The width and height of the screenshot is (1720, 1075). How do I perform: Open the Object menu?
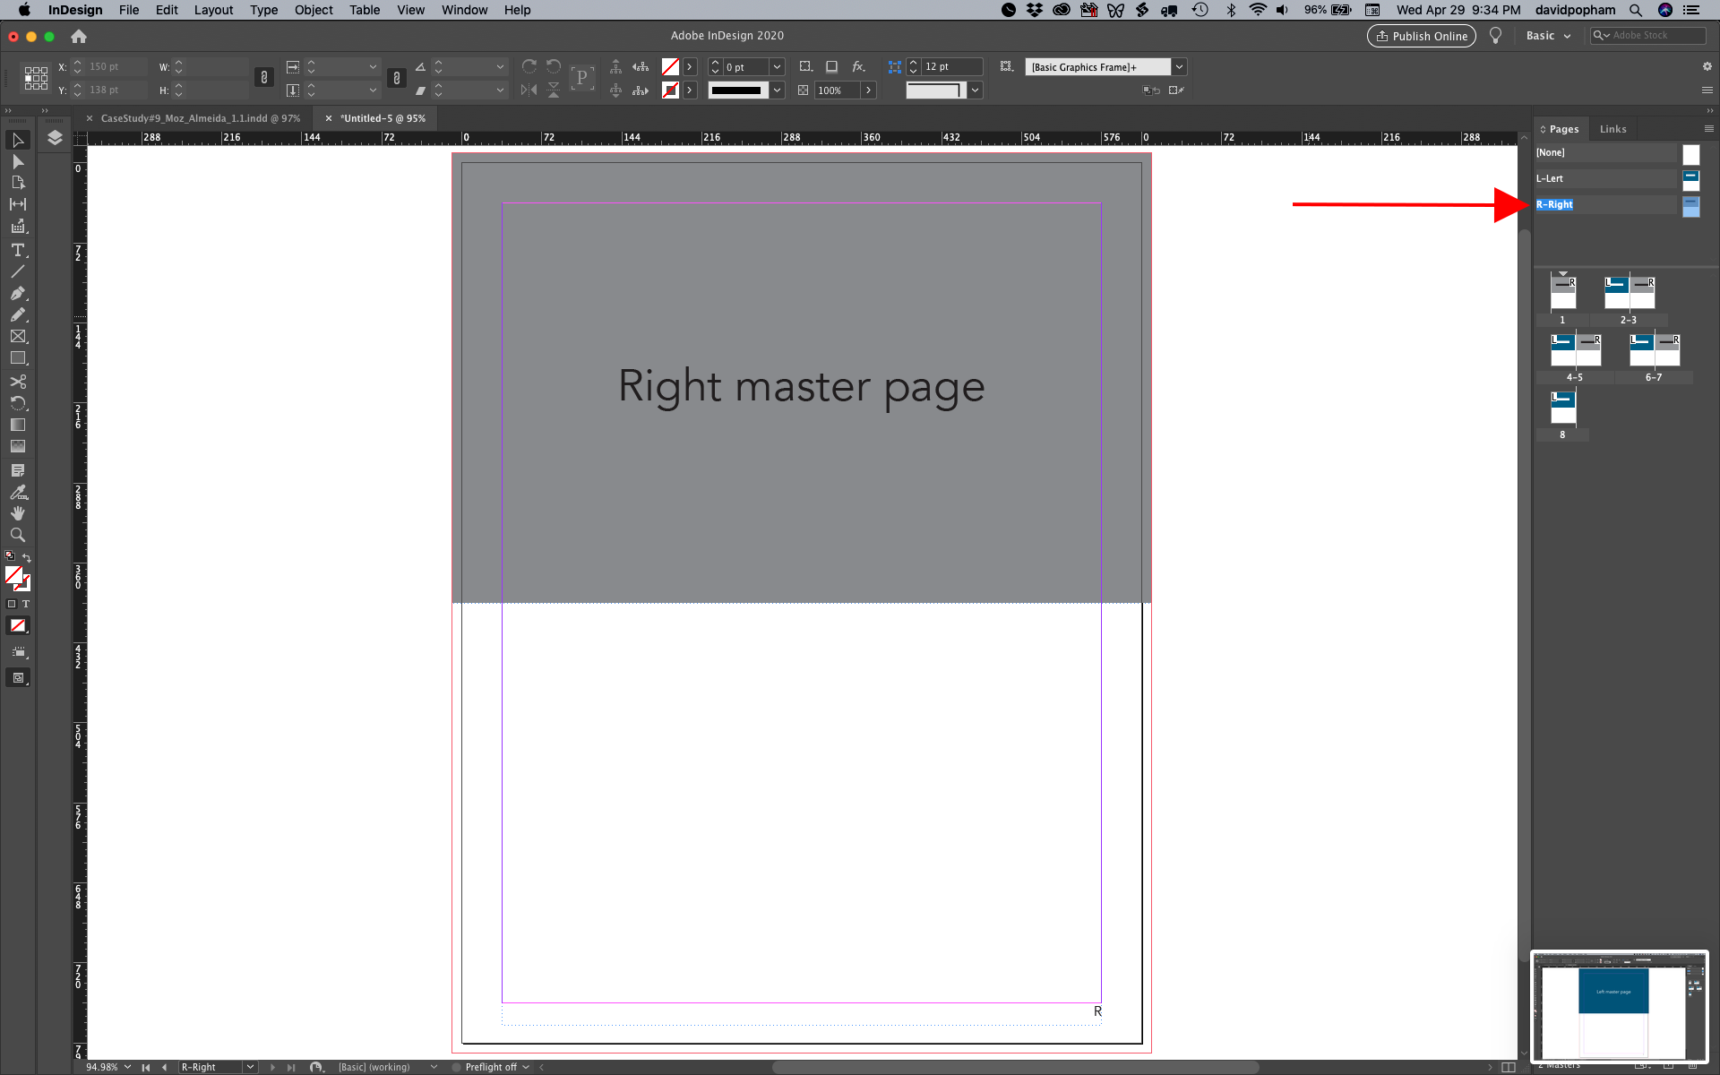coord(314,10)
